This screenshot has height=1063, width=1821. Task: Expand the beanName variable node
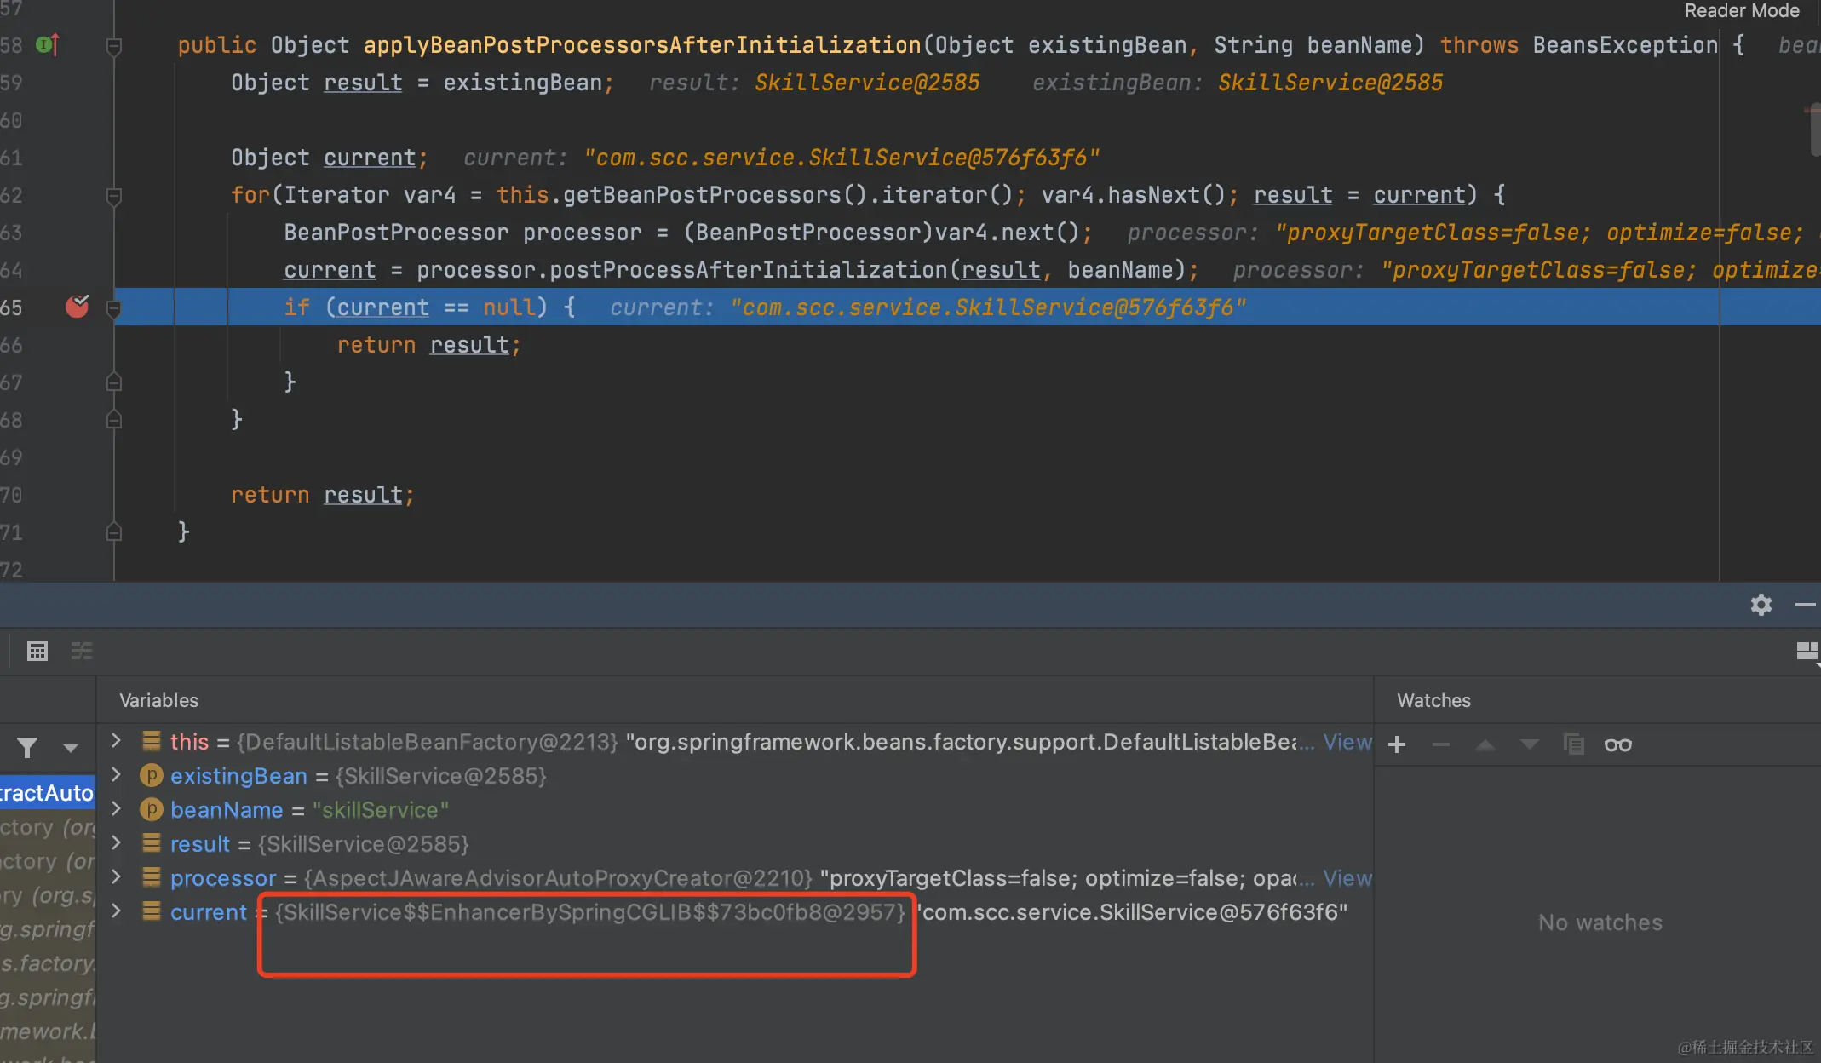[116, 809]
